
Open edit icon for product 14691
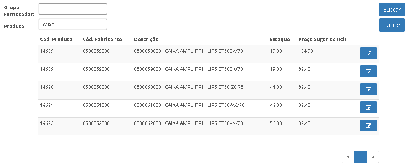[x=368, y=107]
